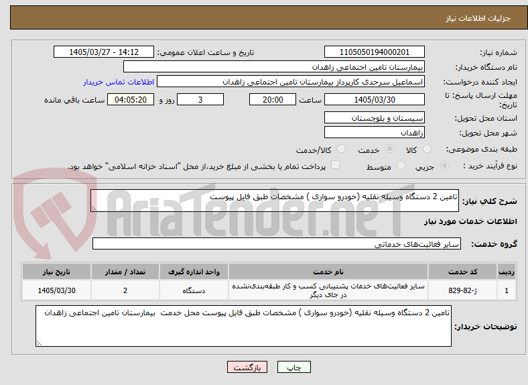Click the resize handle of شرح کلی نیاز textarea
528x385 pixels.
click(x=94, y=209)
